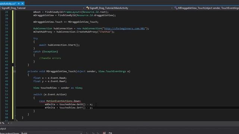Click 'View touchedView = sender as View;' line
Image resolution: width=239 pixels, height=134 pixels.
(x=58, y=88)
